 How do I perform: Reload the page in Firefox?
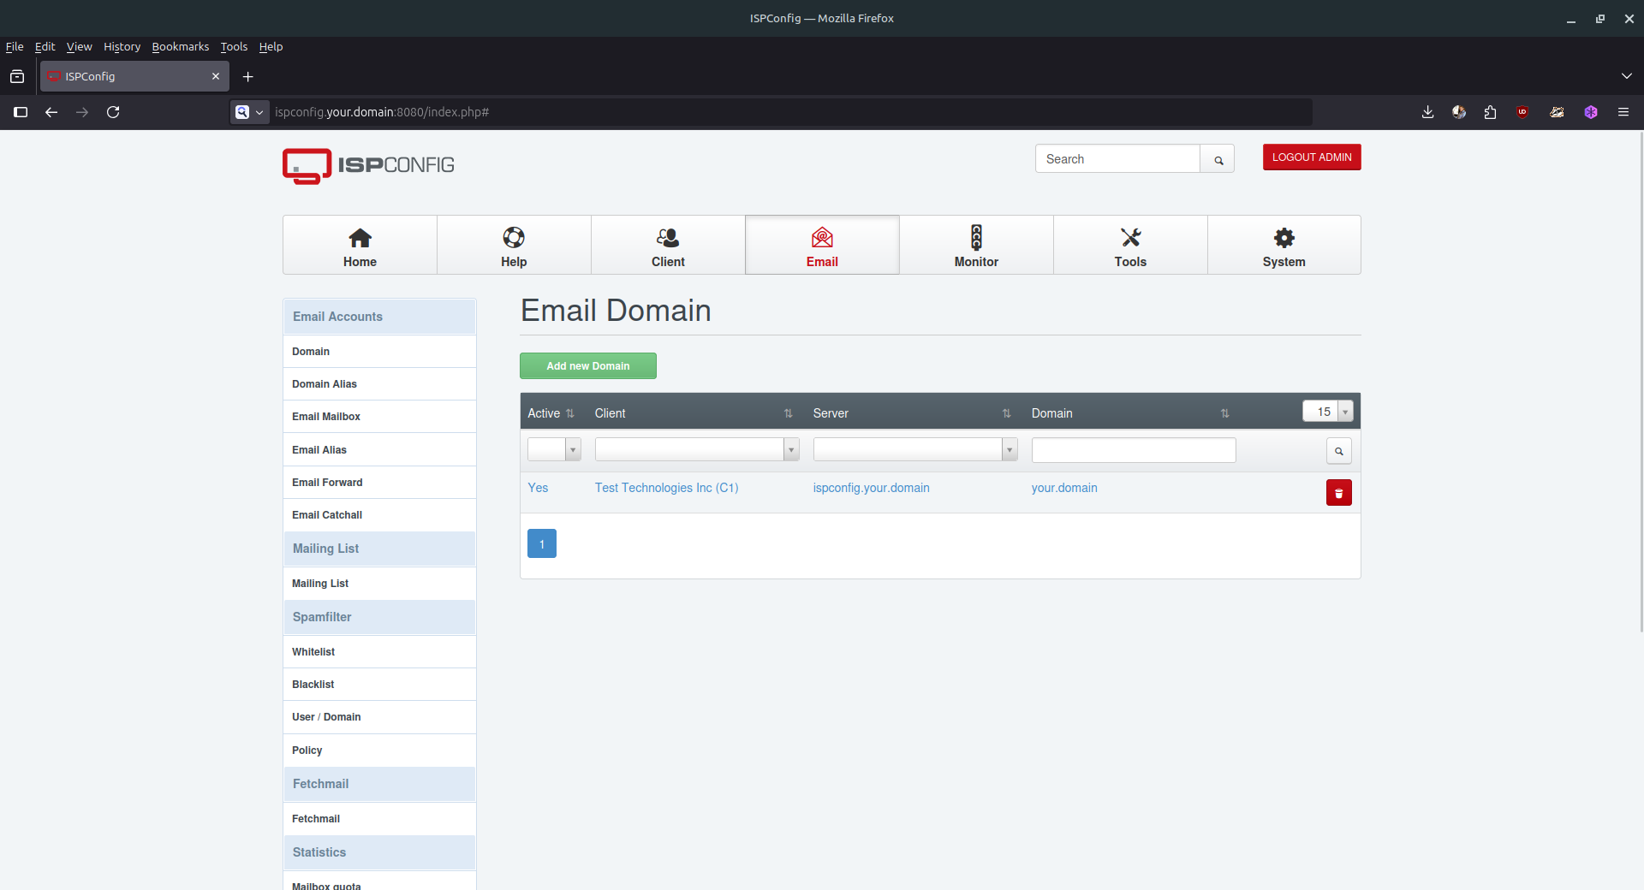click(113, 112)
